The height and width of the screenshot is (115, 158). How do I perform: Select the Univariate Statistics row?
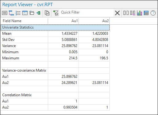pos(55,27)
